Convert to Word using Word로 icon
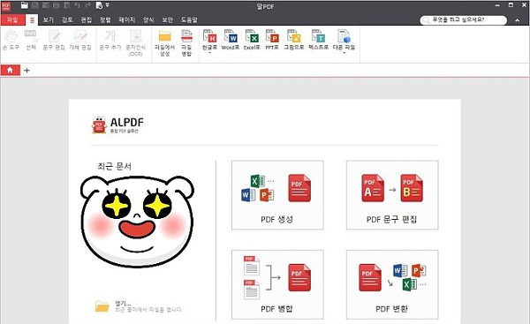This screenshot has height=324, width=530. 231,40
